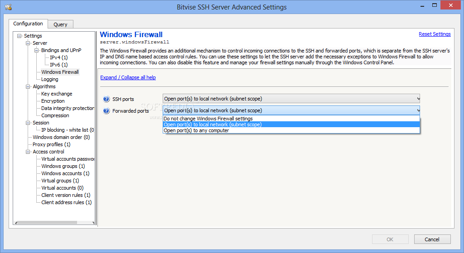Maximize the Advanced Settings window
This screenshot has width=464, height=253.
[435, 5]
